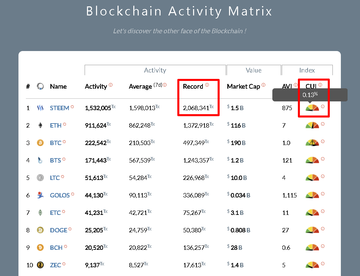The image size is (360, 276).
Task: Sort by the Average (7d) column header
Action: [x=145, y=86]
